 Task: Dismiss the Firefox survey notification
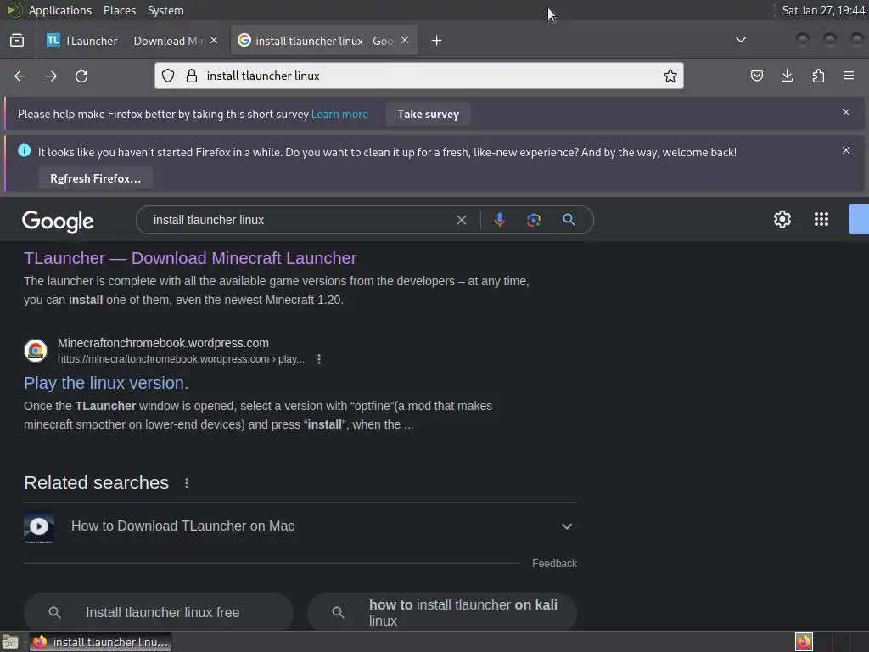click(x=846, y=112)
